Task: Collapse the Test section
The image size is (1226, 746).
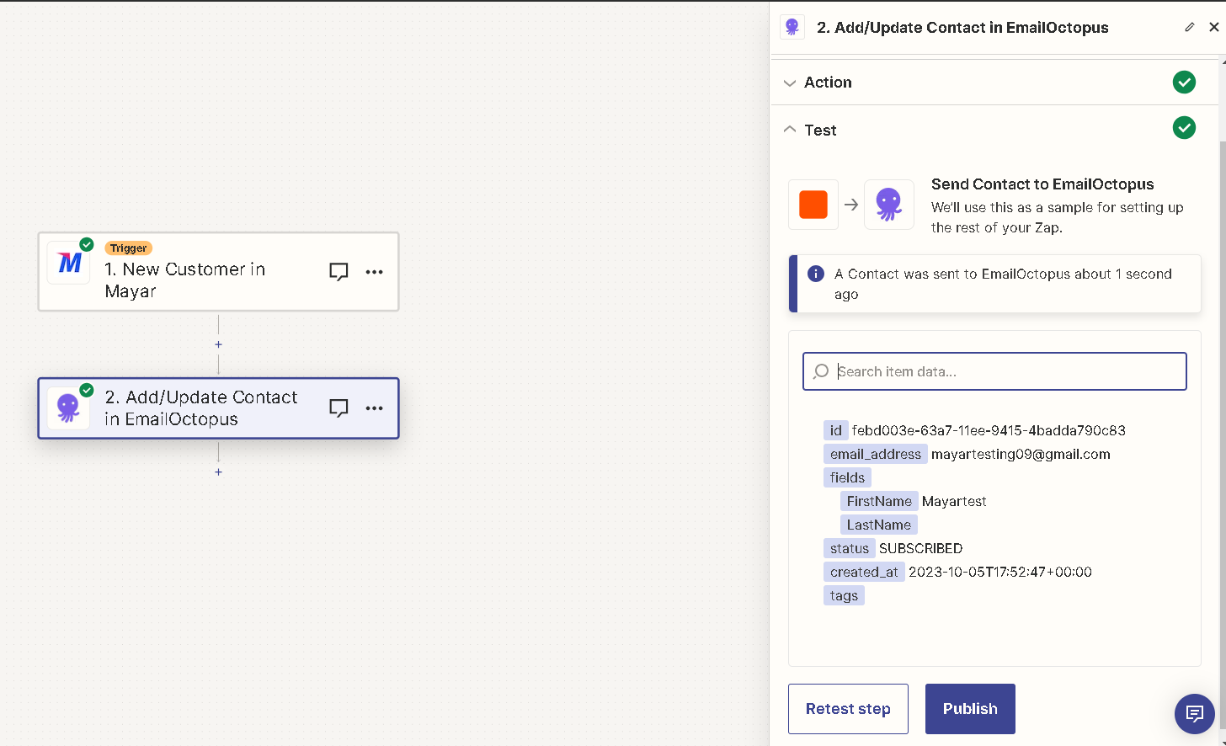Action: pos(994,130)
